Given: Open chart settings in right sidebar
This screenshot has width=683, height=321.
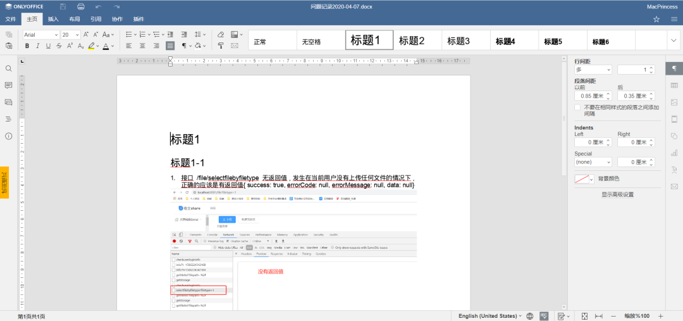Looking at the screenshot, I should 674,153.
